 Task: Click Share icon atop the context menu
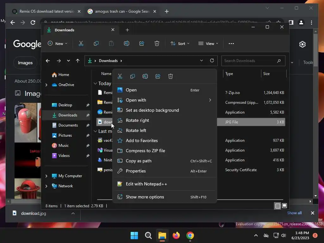pyautogui.click(x=158, y=76)
